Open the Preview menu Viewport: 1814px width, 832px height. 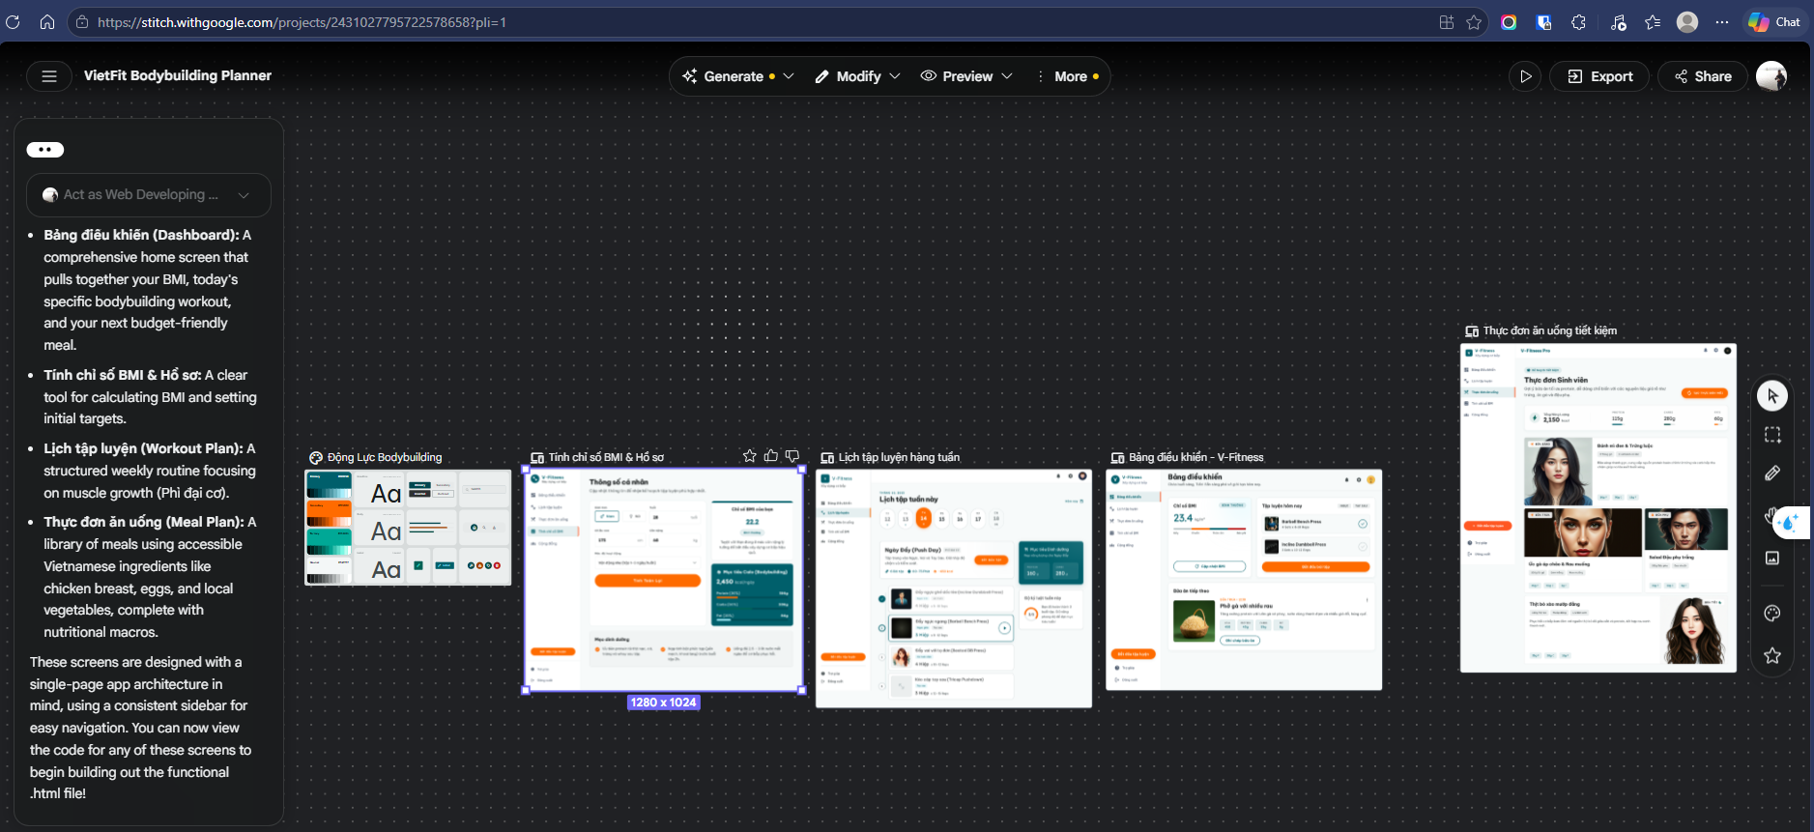[x=966, y=76]
